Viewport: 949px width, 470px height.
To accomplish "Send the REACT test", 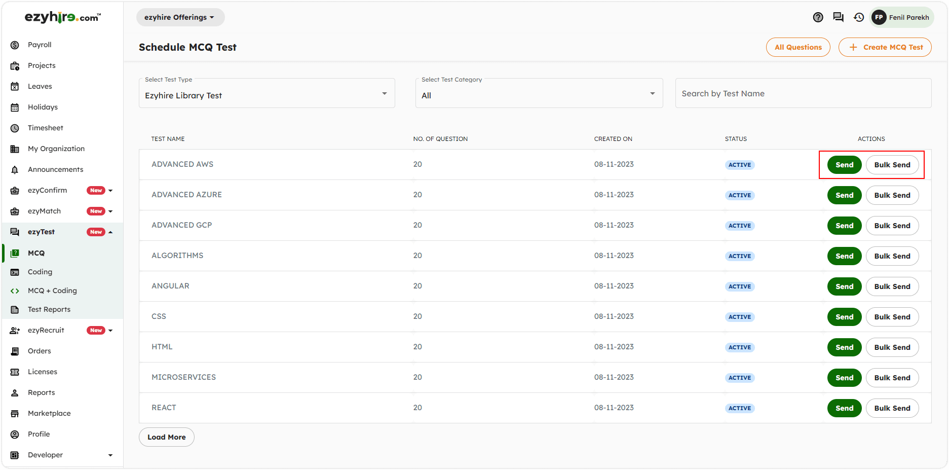I will point(844,408).
